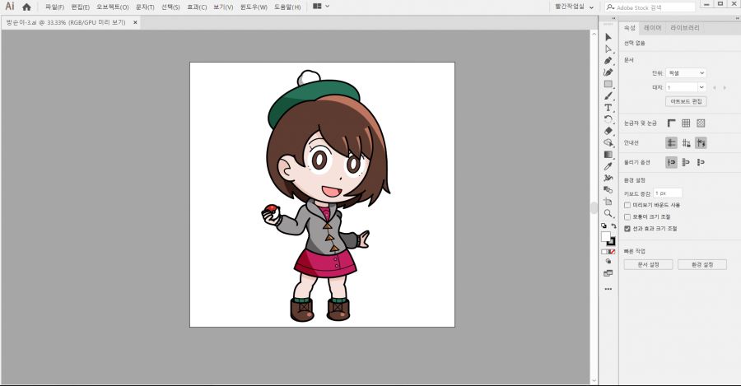Open the 오브젝트(O) menu
Image resolution: width=741 pixels, height=386 pixels.
click(x=114, y=7)
